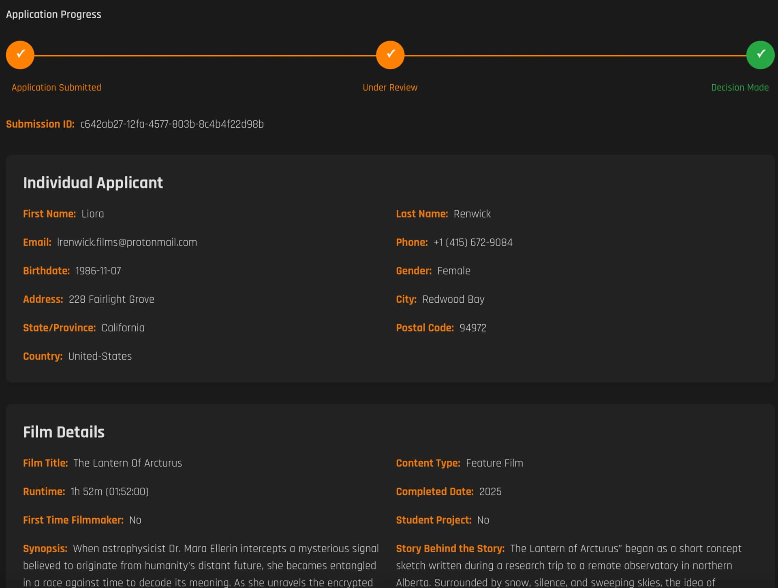778x588 pixels.
Task: Click the Decision Made step label
Action: 740,87
